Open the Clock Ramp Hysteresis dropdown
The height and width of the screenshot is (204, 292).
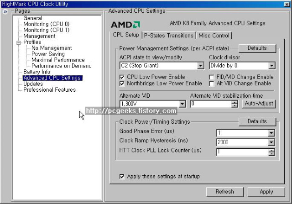(x=271, y=142)
